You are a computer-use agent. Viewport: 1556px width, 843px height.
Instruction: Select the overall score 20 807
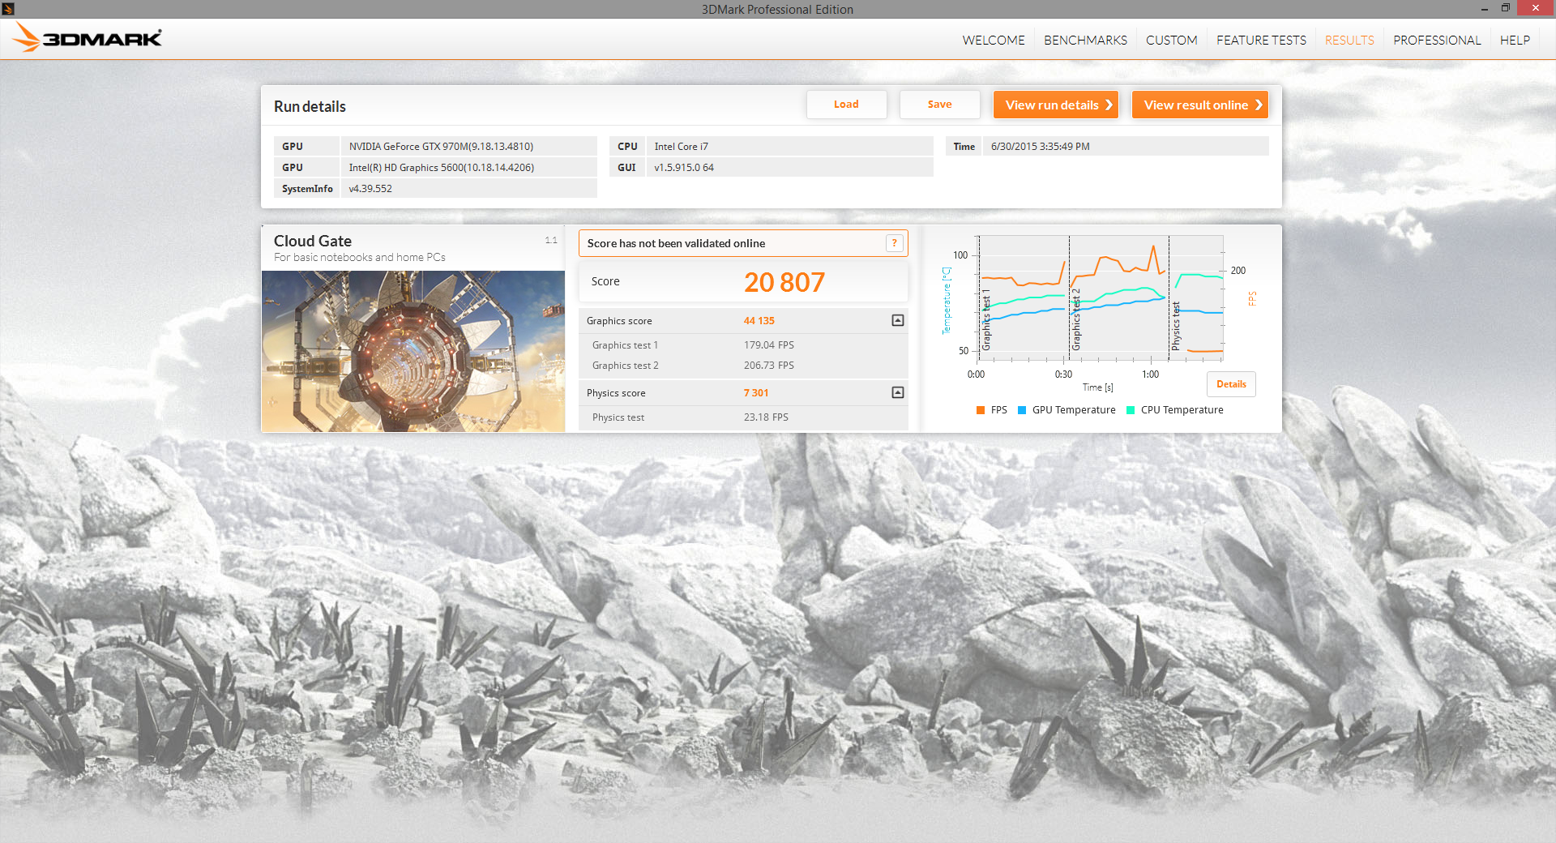coord(784,282)
